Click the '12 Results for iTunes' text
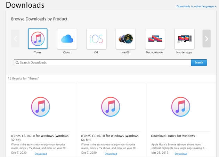 23,78
